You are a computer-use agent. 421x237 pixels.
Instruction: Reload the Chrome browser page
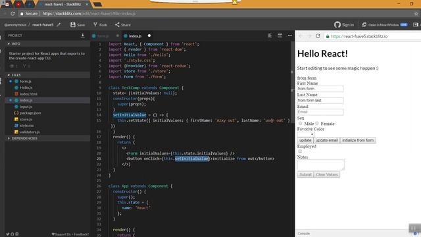(x=12, y=13)
